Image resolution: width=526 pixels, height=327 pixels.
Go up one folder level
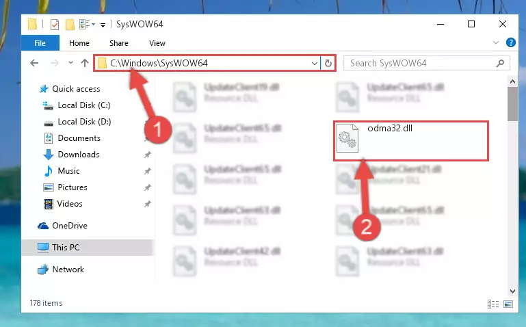tap(85, 63)
